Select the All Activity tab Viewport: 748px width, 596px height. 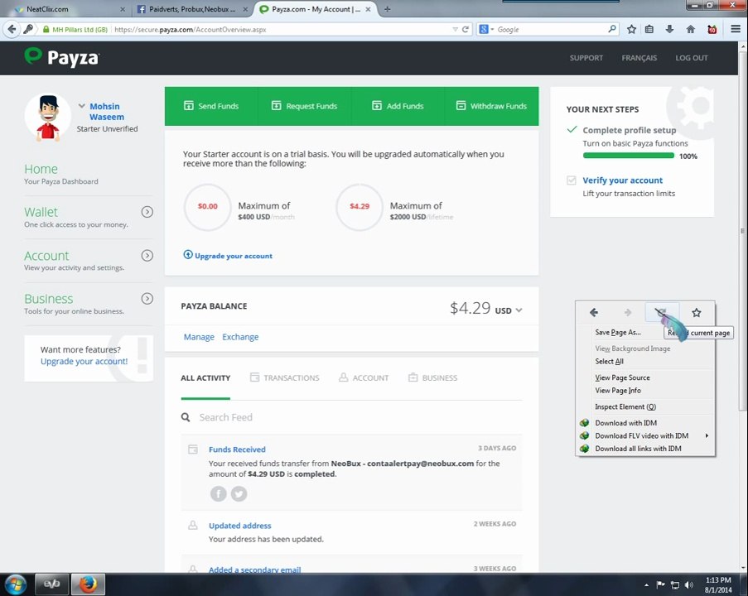[205, 377]
